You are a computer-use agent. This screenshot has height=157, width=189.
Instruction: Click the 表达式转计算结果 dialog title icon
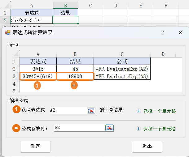[8, 32]
